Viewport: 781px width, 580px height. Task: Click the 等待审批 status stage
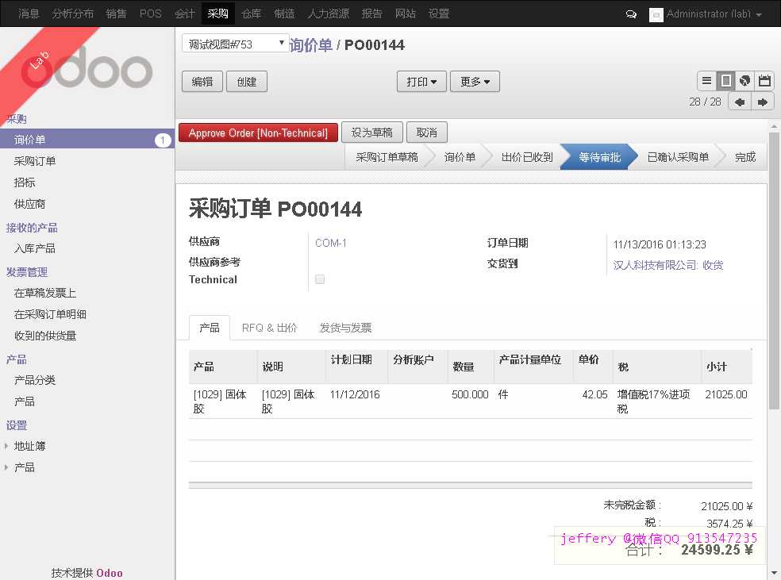[599, 157]
